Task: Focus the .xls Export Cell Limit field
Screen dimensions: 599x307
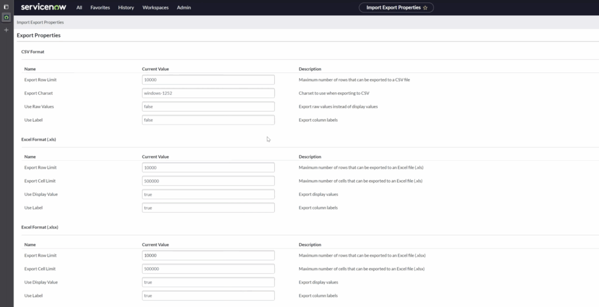Action: point(208,181)
